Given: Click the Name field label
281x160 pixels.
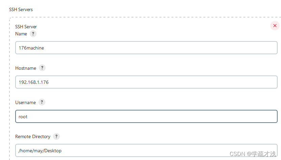Looking at the screenshot, I should [x=21, y=34].
